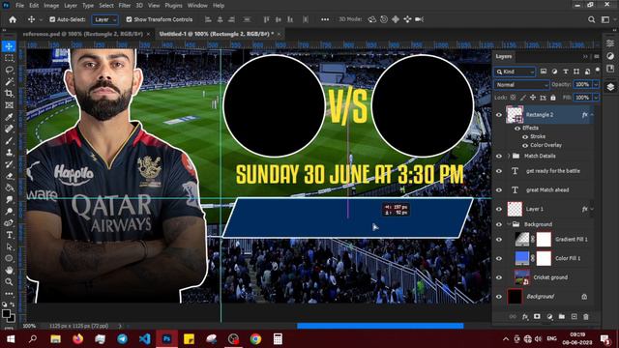Click the foreground color swatch
The height and width of the screenshot is (348, 619).
point(6,314)
